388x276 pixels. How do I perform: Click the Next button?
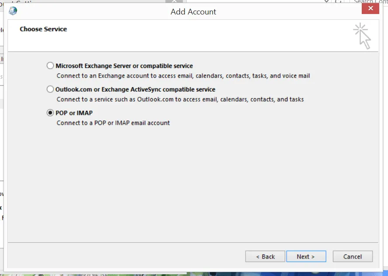coord(306,256)
